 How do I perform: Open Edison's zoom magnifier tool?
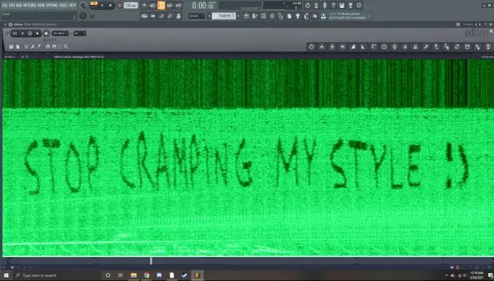pos(66,47)
